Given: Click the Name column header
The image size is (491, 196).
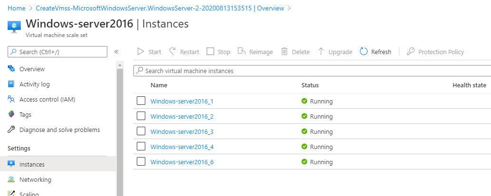Looking at the screenshot, I should click(x=159, y=85).
